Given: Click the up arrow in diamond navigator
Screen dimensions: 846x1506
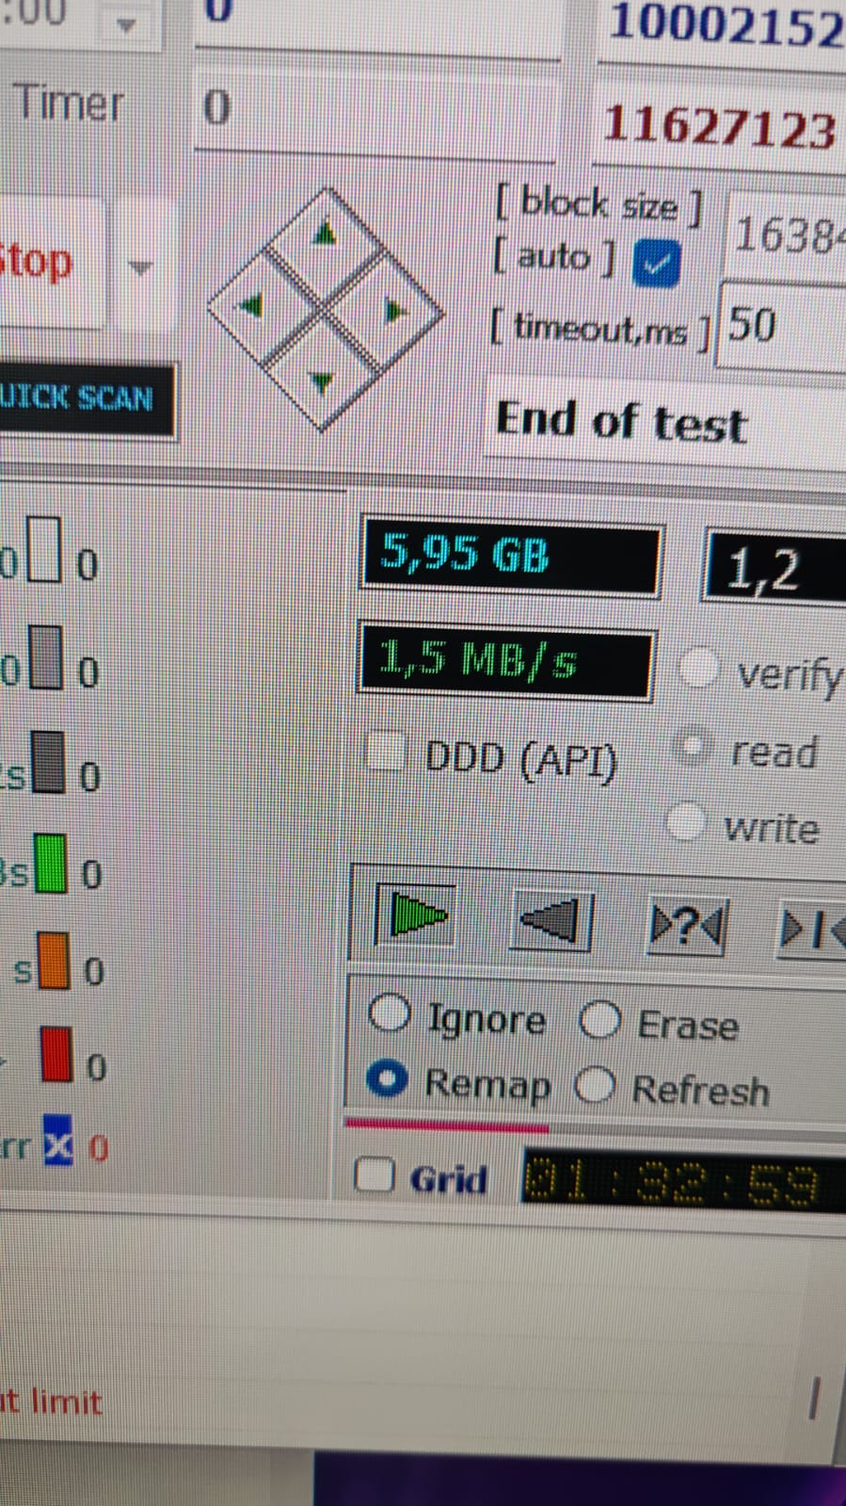Looking at the screenshot, I should (x=325, y=233).
